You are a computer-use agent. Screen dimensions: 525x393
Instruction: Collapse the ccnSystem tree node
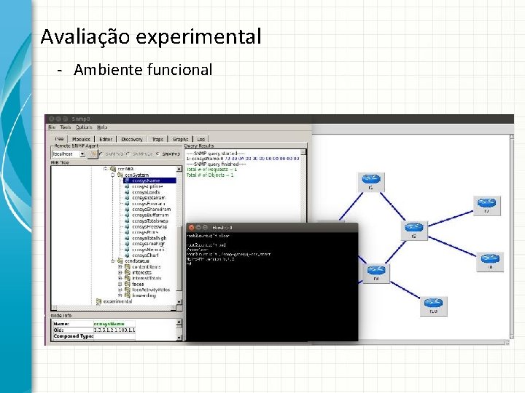click(113, 175)
